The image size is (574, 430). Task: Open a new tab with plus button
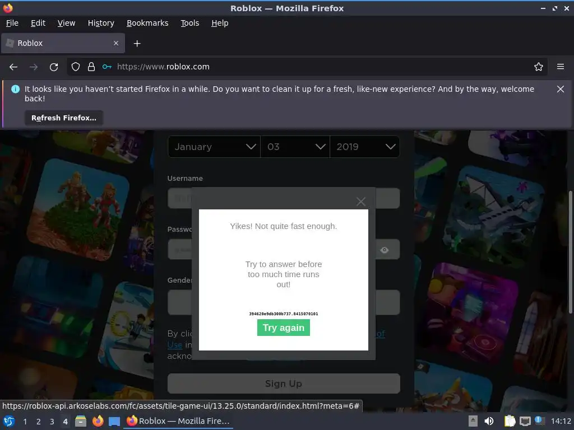pos(137,44)
